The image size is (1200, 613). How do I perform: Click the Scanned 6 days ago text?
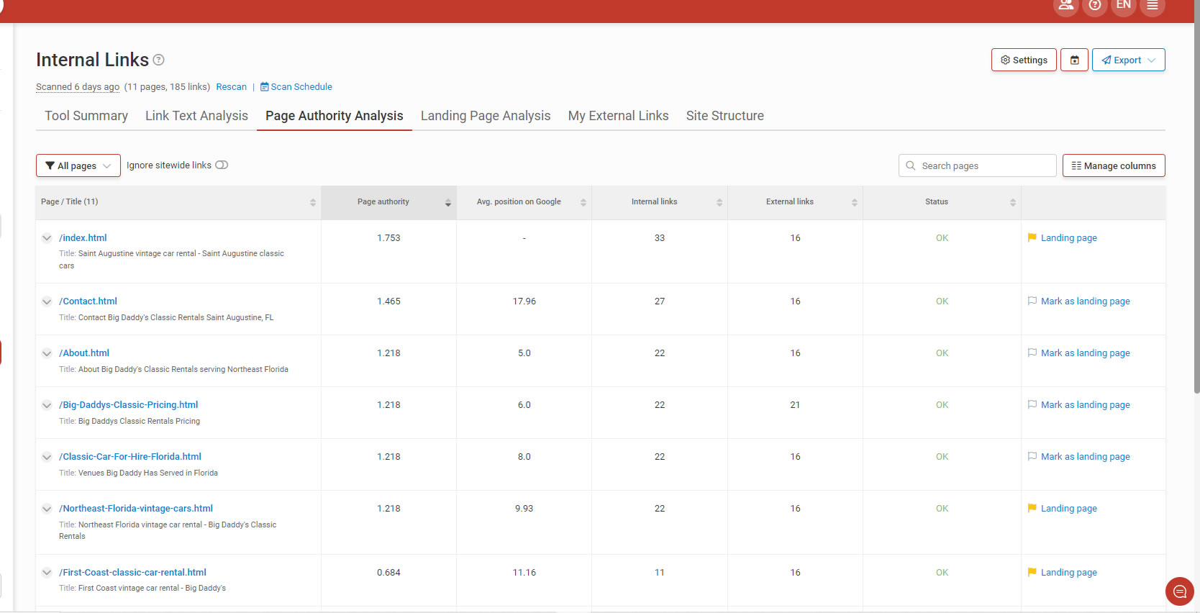(x=78, y=87)
